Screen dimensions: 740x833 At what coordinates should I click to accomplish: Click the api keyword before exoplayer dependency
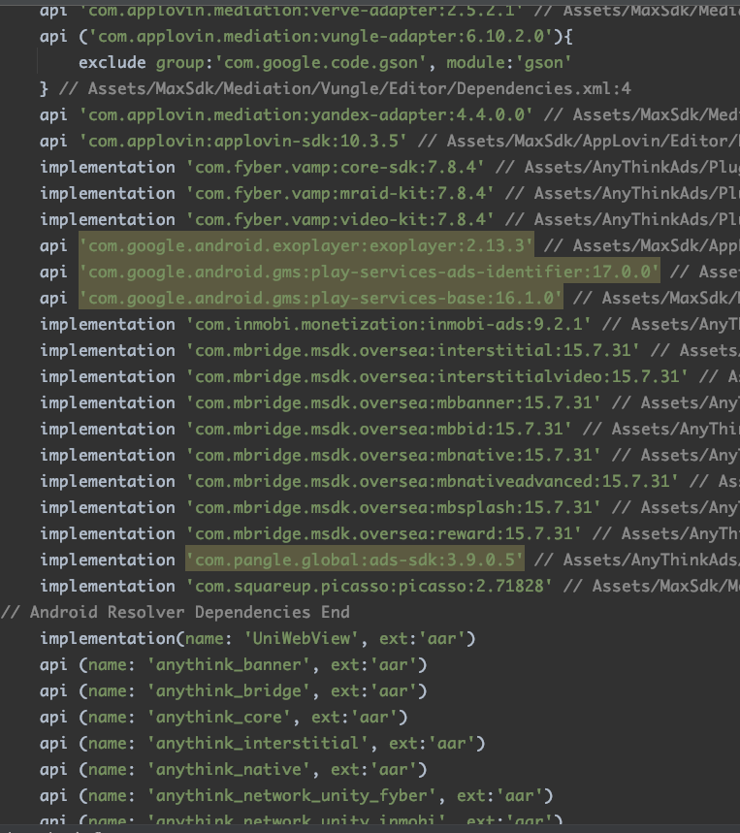[x=53, y=245]
